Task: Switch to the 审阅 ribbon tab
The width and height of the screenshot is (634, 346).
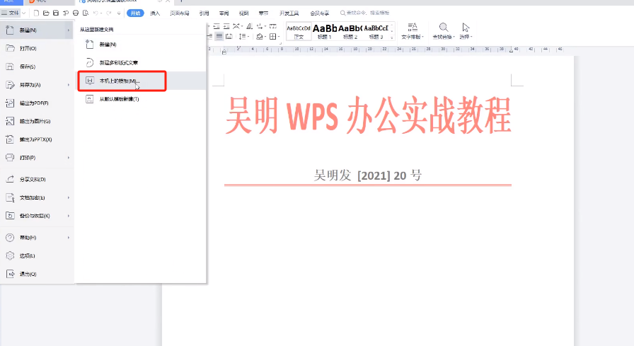Action: pyautogui.click(x=224, y=13)
